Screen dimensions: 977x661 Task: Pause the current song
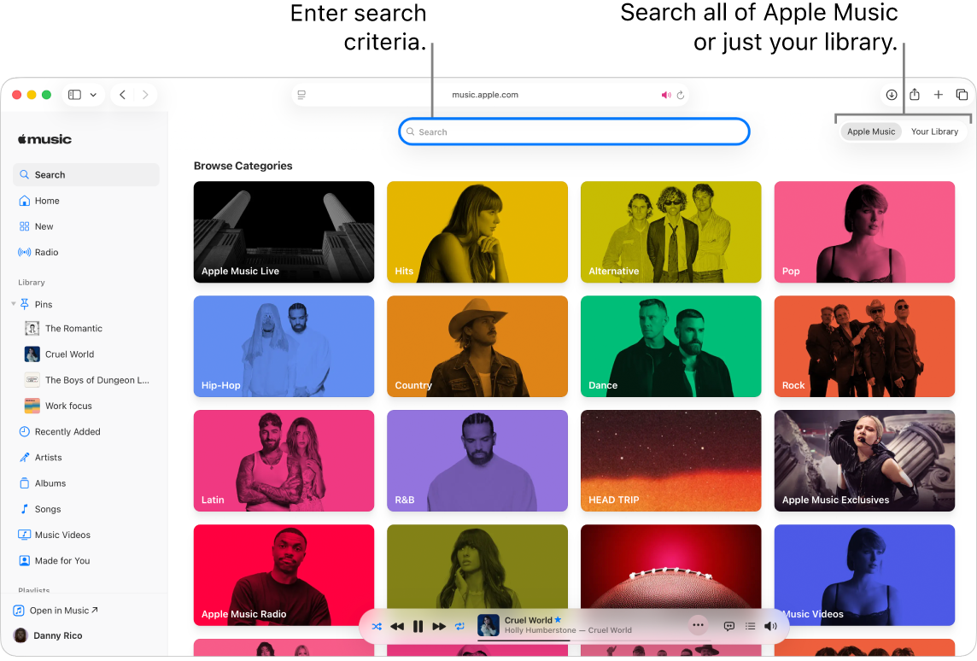coord(418,626)
